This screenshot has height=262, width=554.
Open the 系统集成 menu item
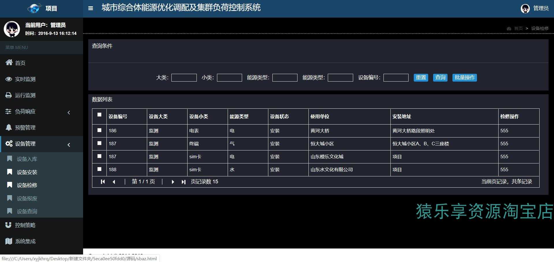point(42,241)
